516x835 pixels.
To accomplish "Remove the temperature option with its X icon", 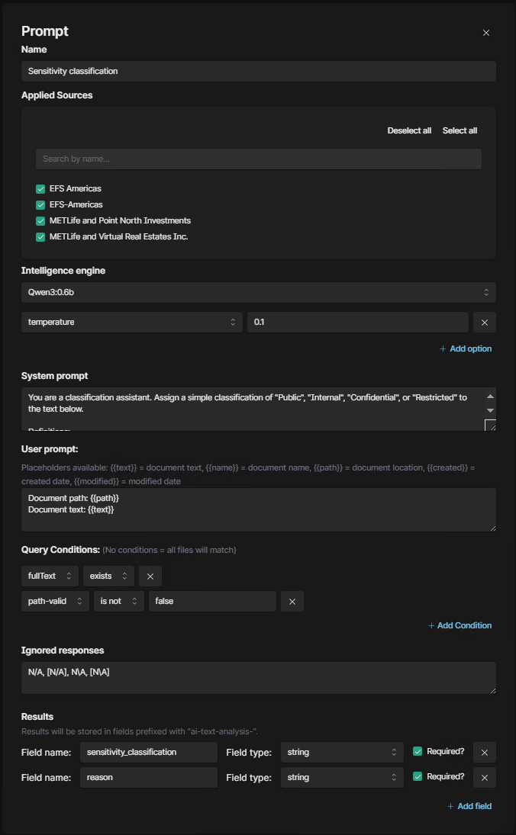I will pos(485,323).
